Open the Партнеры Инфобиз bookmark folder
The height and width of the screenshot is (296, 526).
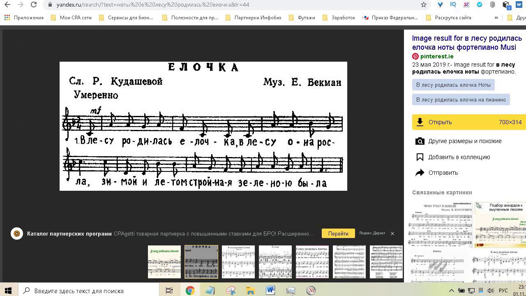pos(254,18)
